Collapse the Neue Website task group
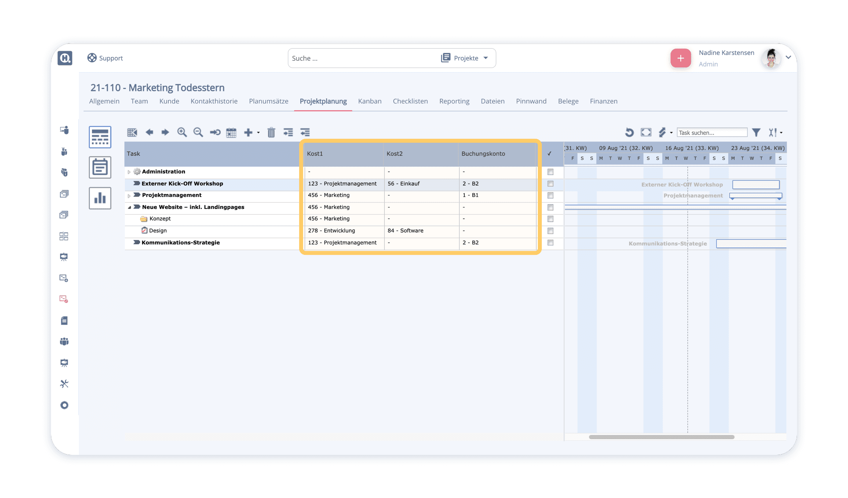The image size is (848, 498). tap(129, 207)
